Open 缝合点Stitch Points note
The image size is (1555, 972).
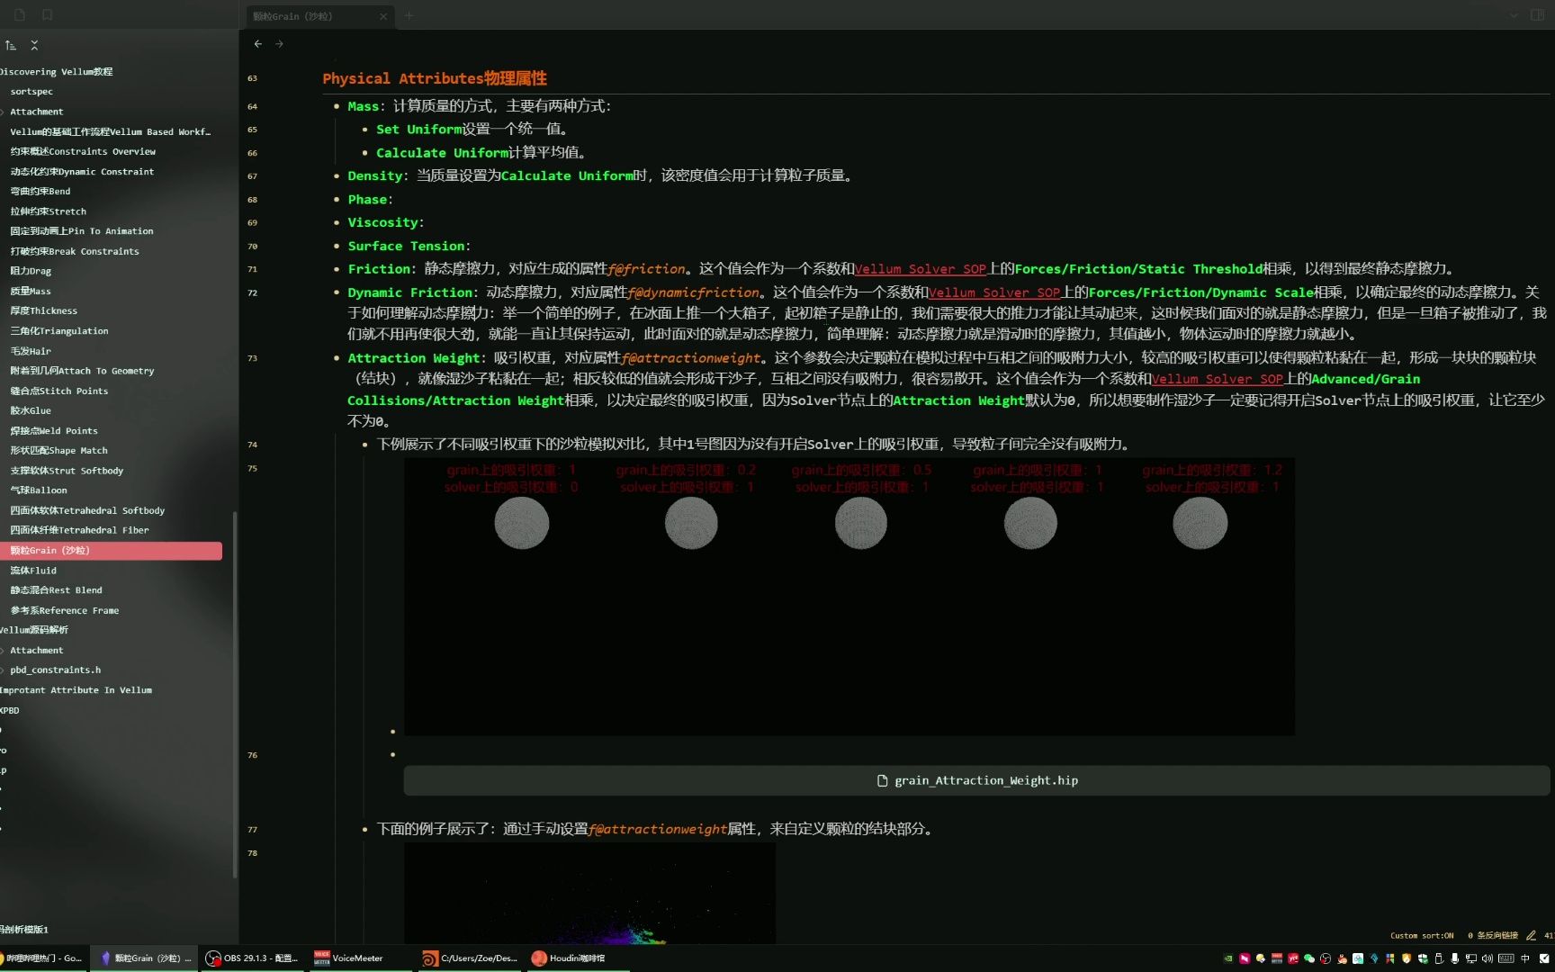point(58,391)
